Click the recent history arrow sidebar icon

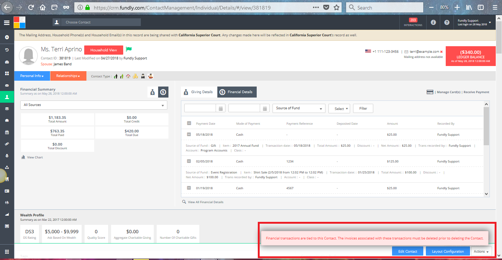tap(7, 50)
